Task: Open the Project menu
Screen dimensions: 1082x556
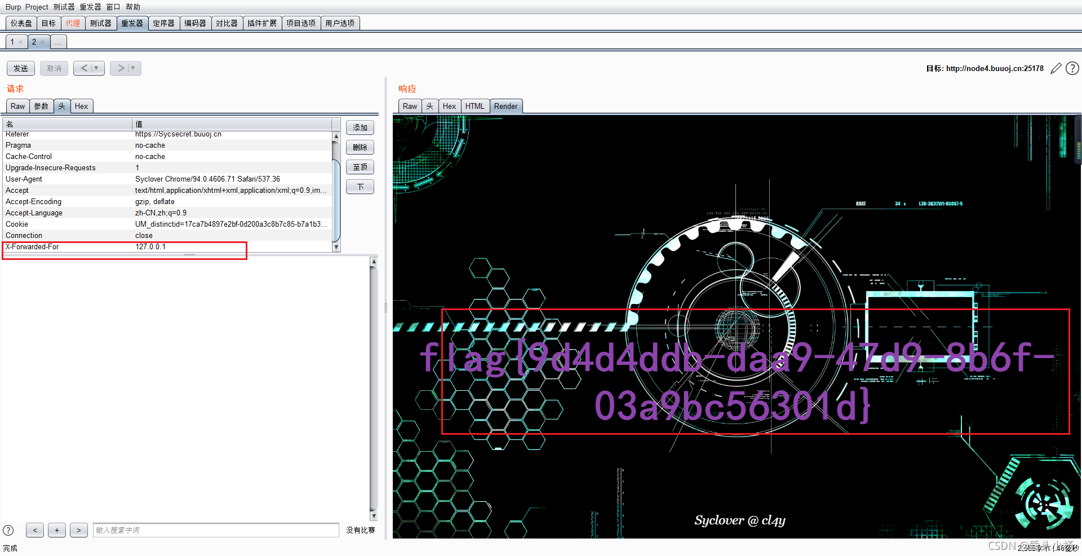Action: 37,7
